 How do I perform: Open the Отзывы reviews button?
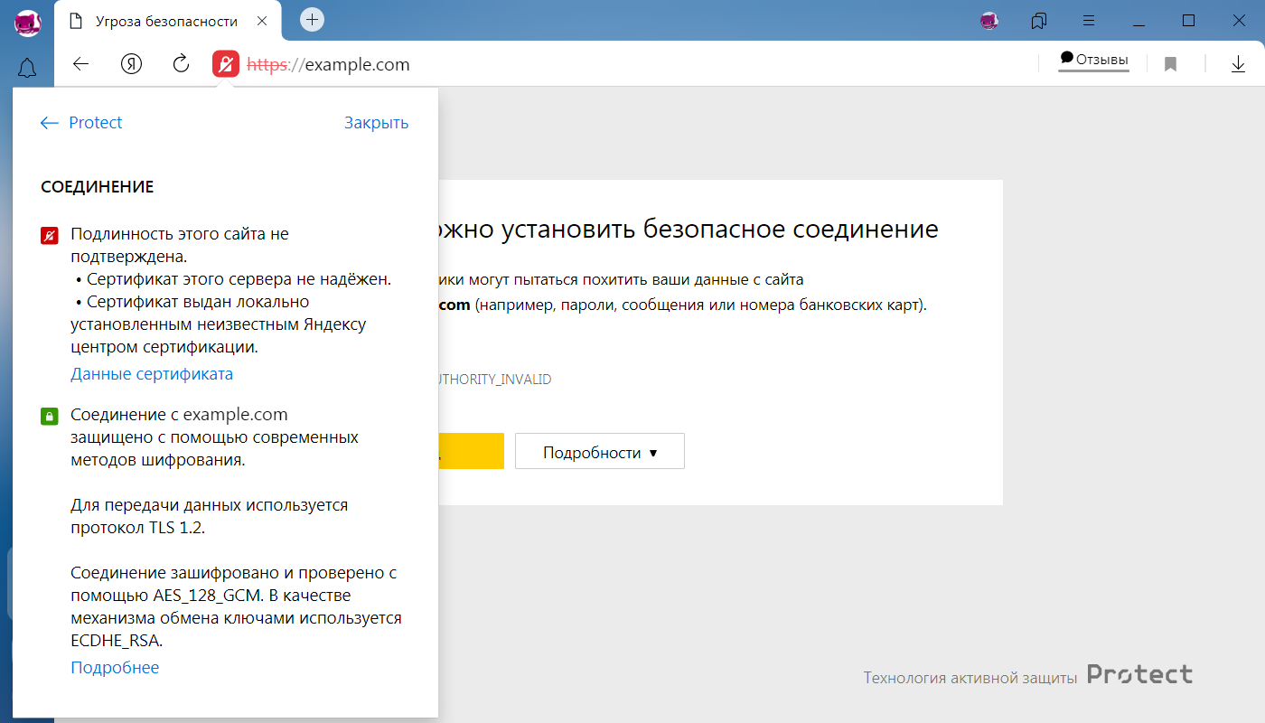pyautogui.click(x=1093, y=60)
